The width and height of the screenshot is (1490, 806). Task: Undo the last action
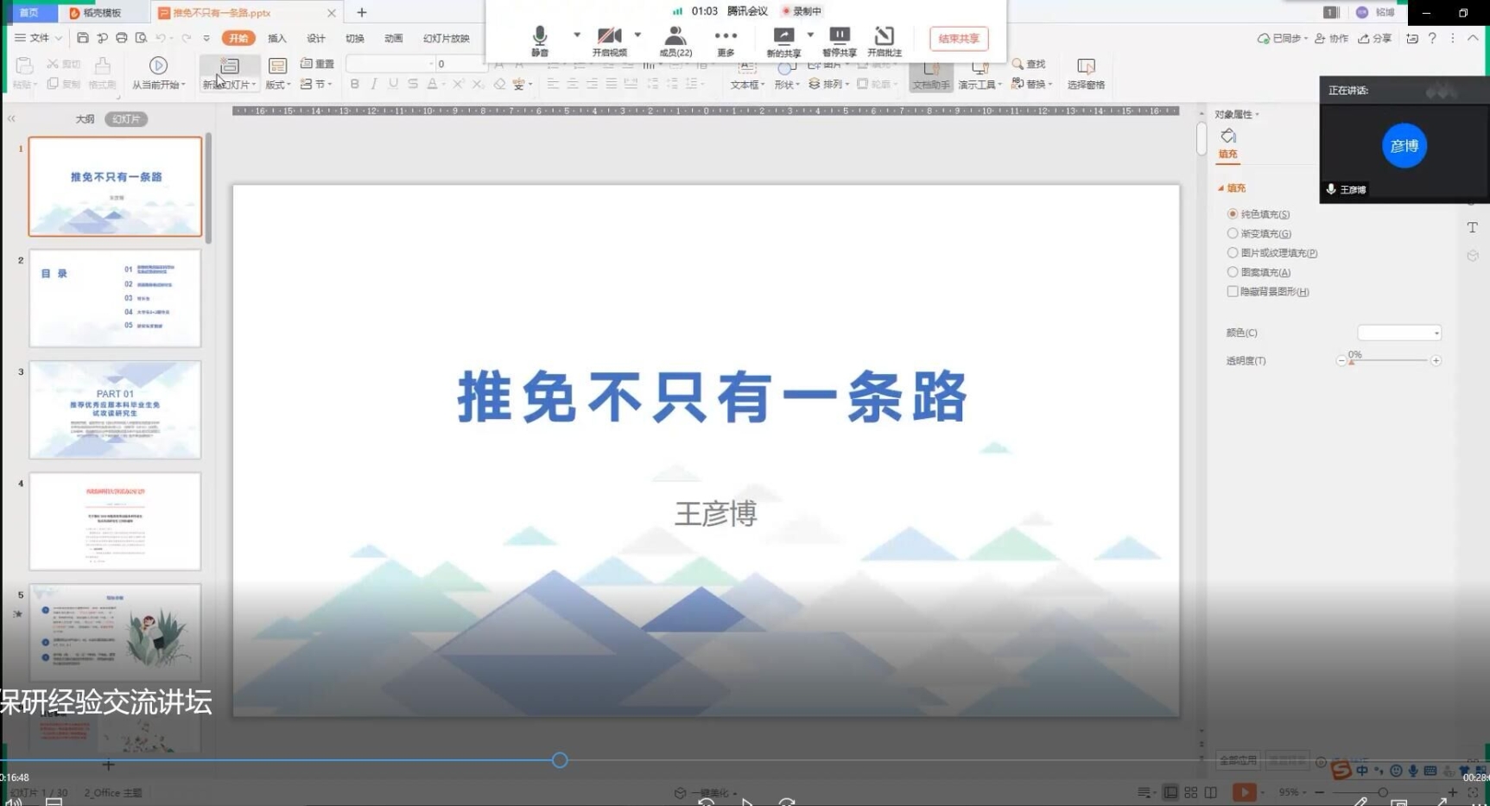[161, 38]
